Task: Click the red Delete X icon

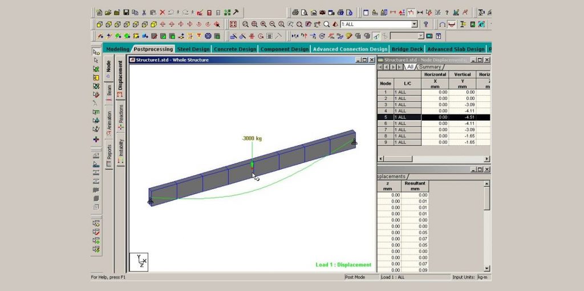Action: [x=163, y=12]
